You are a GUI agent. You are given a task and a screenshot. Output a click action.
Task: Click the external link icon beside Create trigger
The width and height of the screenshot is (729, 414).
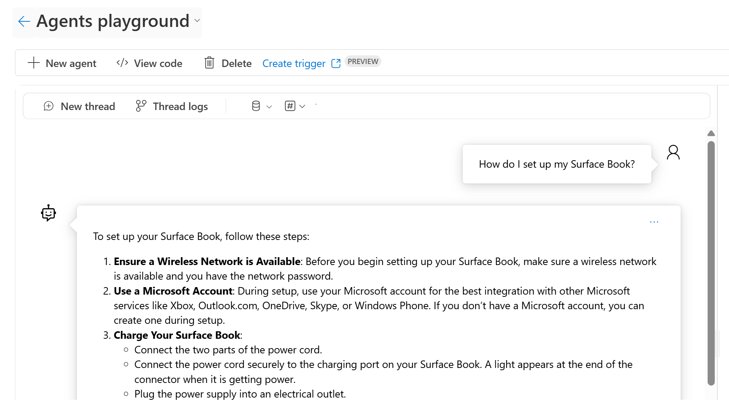(x=336, y=63)
